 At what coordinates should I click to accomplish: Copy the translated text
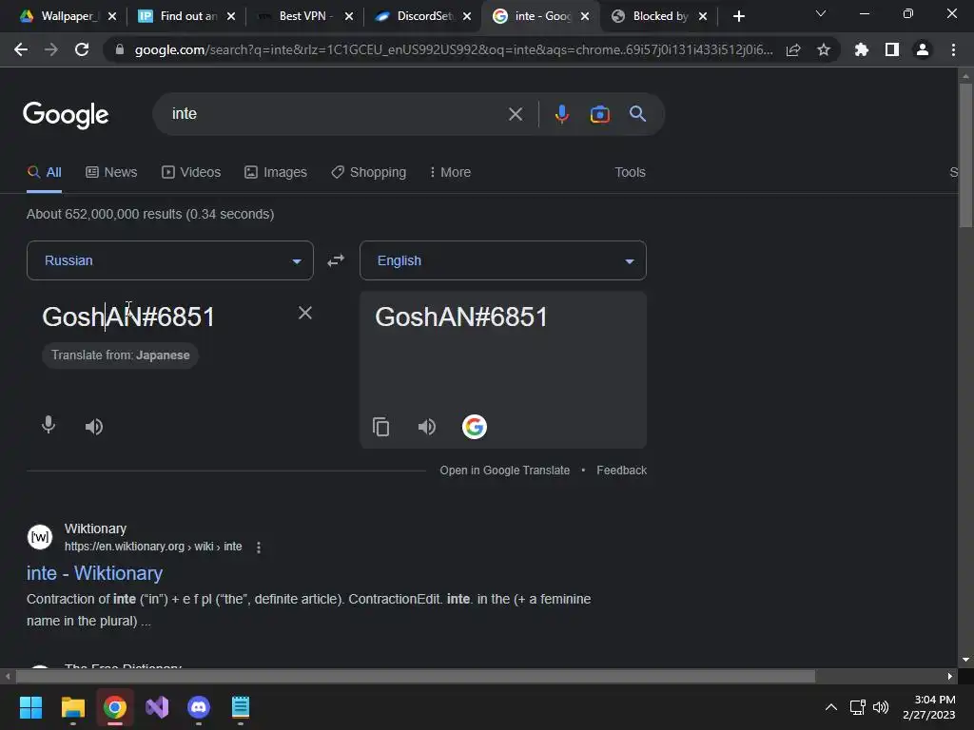[380, 427]
